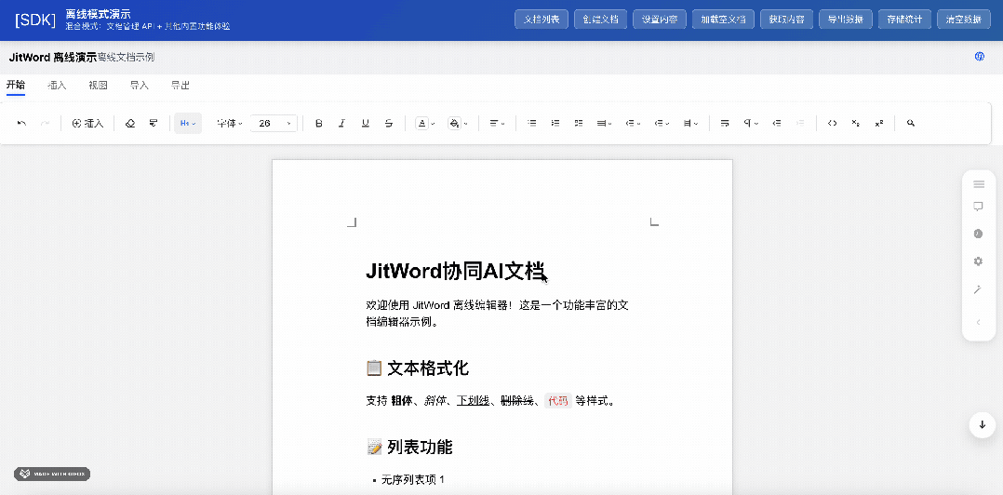This screenshot has width=1003, height=495.
Task: Undo the last edit
Action: [21, 124]
